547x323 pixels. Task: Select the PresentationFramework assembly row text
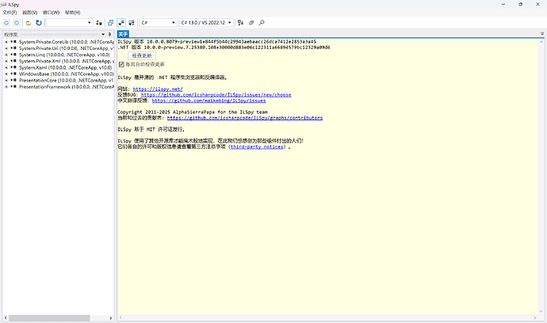(x=67, y=87)
